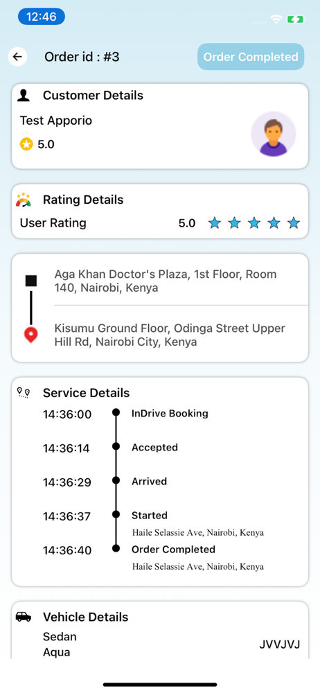The width and height of the screenshot is (320, 693).
Task: Tap the back arrow button
Action: pyautogui.click(x=18, y=57)
